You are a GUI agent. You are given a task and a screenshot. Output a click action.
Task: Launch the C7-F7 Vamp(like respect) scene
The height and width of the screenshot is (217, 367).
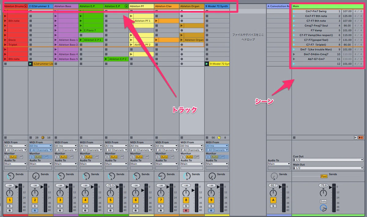click(x=294, y=35)
